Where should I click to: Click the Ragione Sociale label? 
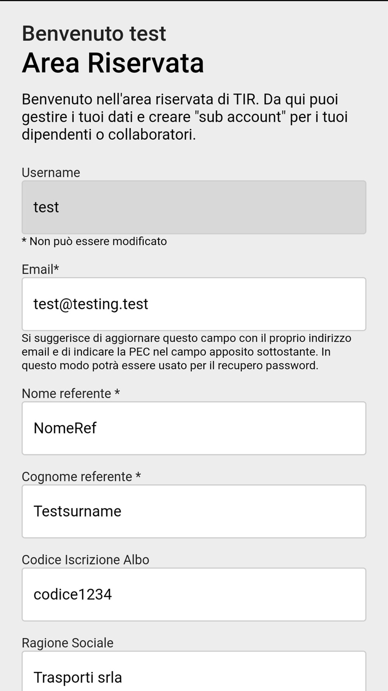pos(68,643)
